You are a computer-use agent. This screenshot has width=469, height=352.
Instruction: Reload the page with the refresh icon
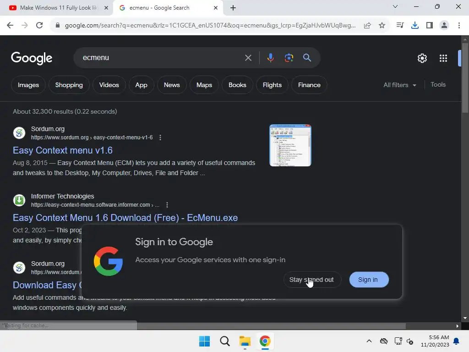[x=39, y=26]
